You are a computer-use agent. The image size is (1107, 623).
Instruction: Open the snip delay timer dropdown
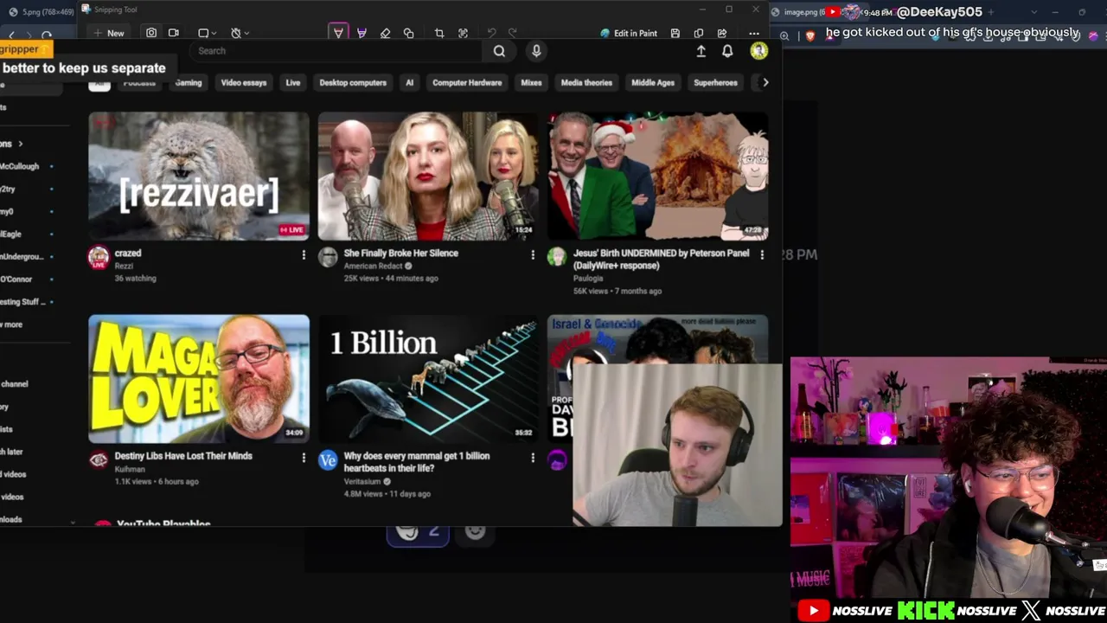pyautogui.click(x=240, y=33)
